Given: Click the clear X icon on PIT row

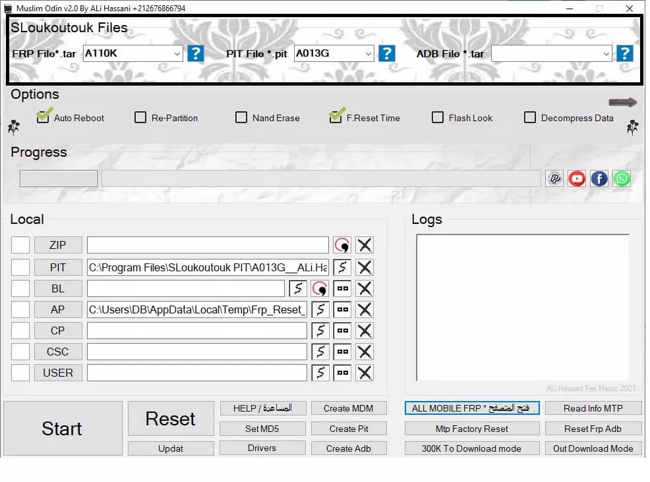Looking at the screenshot, I should [x=365, y=267].
